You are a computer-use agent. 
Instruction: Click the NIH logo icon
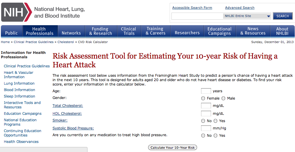pyautogui.click(x=16, y=12)
